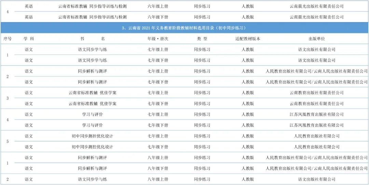Image resolution: width=369 pixels, height=185 pixels.
Task: Click 同步解析与测评 in the 八年级下册 row
Action: coord(93,169)
